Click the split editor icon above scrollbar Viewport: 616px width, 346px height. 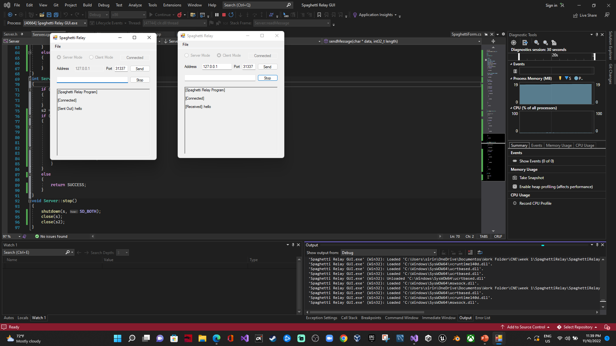(x=493, y=41)
